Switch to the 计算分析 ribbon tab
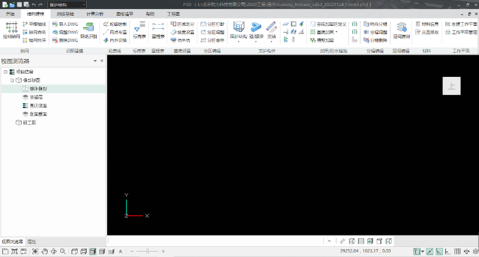The height and width of the screenshot is (257, 479). tap(94, 14)
